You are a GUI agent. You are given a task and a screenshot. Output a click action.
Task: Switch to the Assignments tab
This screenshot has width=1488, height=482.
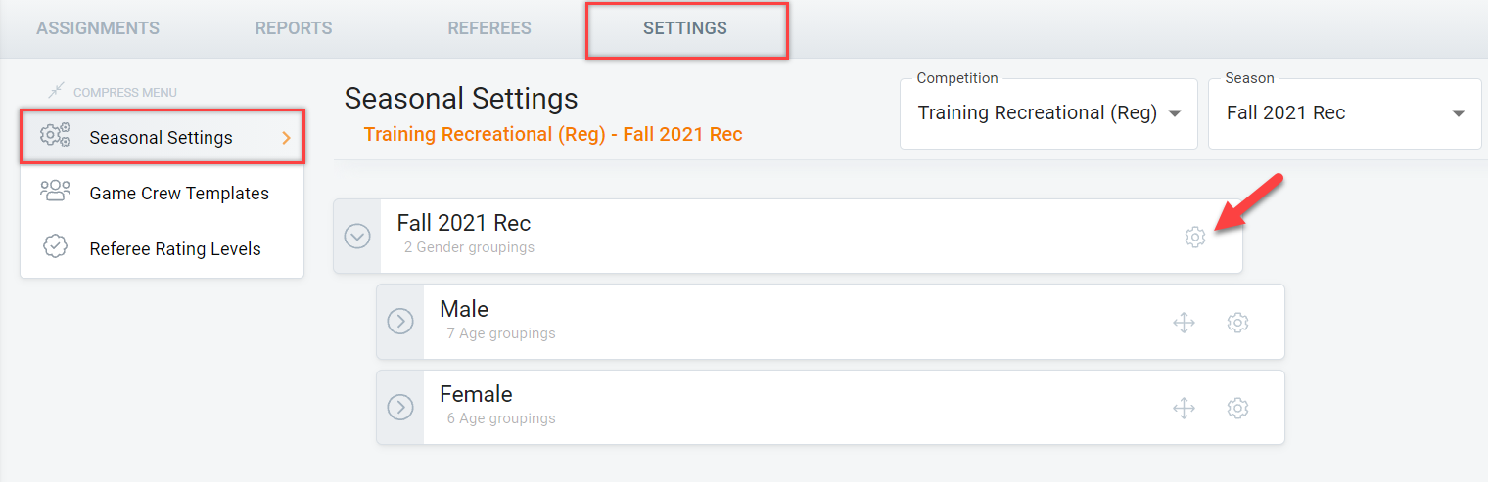tap(98, 28)
